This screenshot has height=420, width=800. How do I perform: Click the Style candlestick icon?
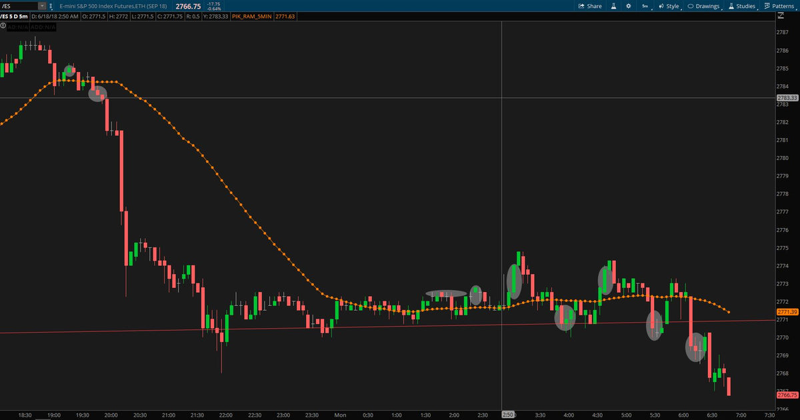[661, 6]
